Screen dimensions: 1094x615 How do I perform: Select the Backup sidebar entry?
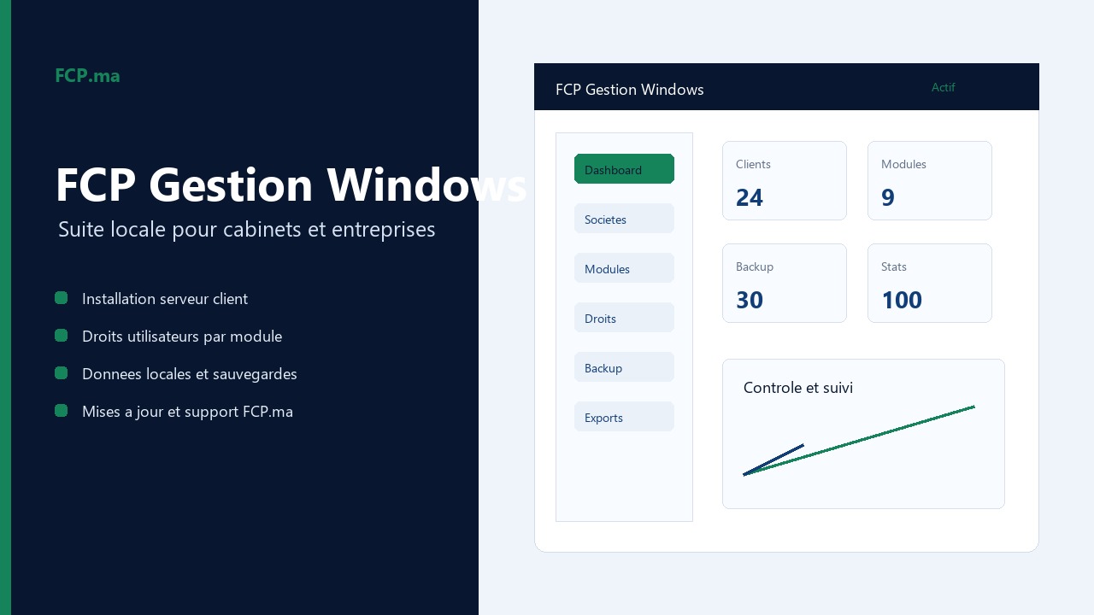[624, 367]
